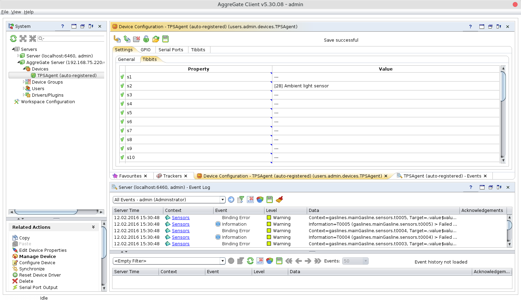This screenshot has width=521, height=301.
Task: Go to next page of event history
Action: [x=308, y=261]
